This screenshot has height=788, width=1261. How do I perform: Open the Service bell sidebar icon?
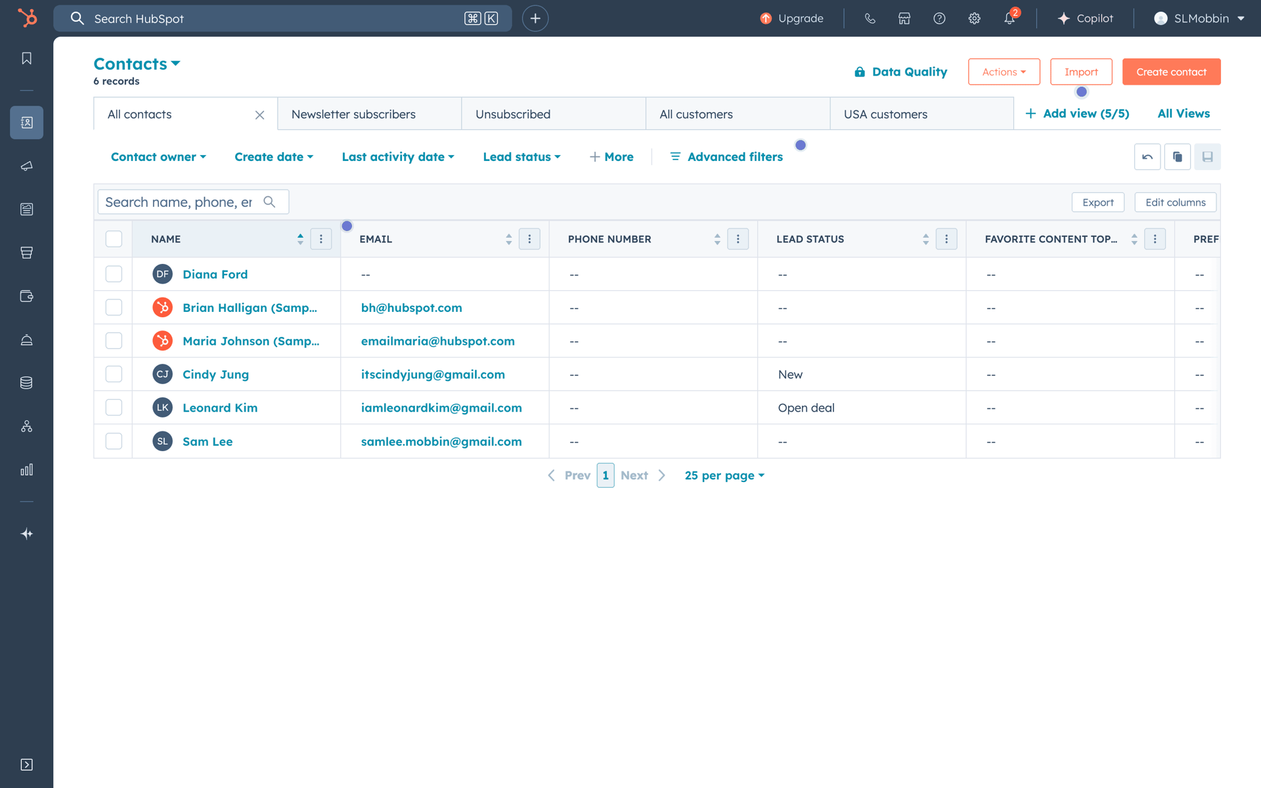click(x=26, y=339)
